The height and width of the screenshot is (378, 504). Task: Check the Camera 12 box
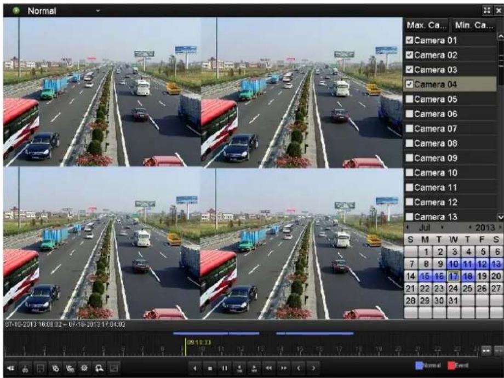coord(409,202)
